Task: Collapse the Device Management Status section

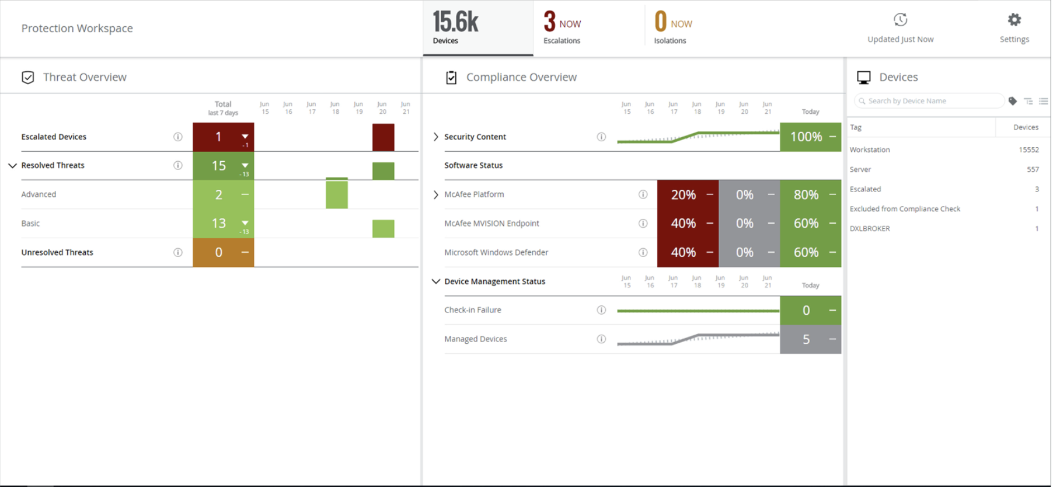Action: pos(435,281)
